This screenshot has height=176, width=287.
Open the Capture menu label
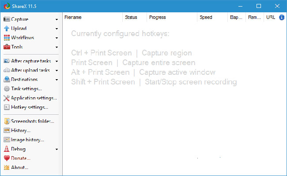coord(20,19)
